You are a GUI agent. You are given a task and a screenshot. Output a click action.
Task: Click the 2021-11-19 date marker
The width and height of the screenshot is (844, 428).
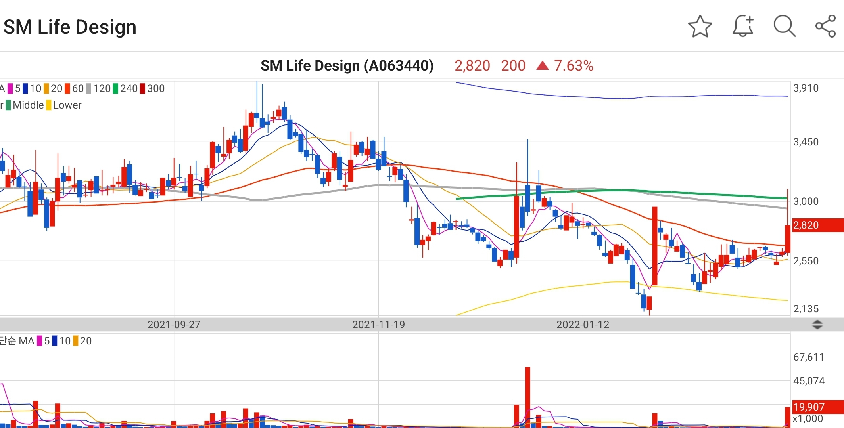[378, 325]
